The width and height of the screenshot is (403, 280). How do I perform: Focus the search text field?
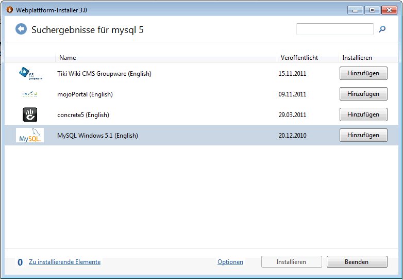pyautogui.click(x=334, y=29)
